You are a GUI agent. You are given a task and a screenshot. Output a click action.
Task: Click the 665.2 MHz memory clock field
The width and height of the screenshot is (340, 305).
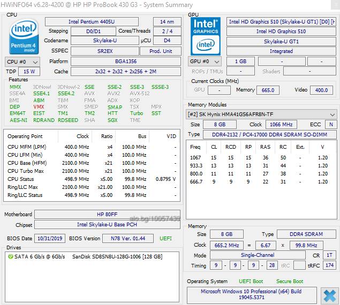(226, 246)
